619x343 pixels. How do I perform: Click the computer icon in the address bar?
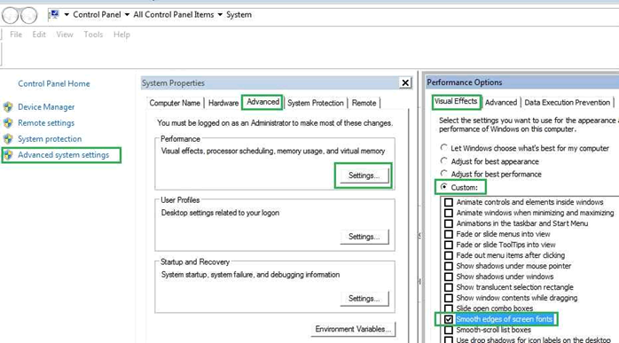pos(54,14)
